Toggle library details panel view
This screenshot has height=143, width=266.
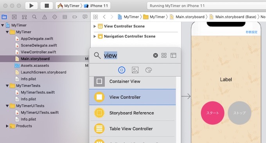(173, 55)
